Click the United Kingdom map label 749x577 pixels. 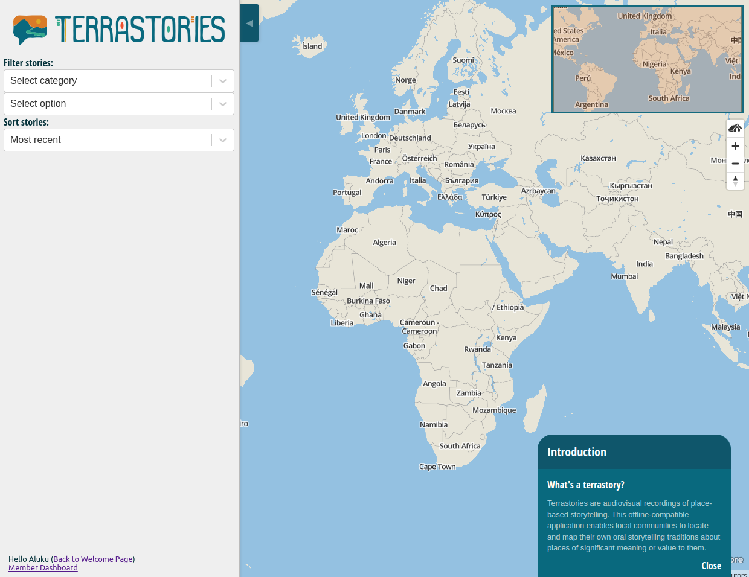(x=362, y=117)
